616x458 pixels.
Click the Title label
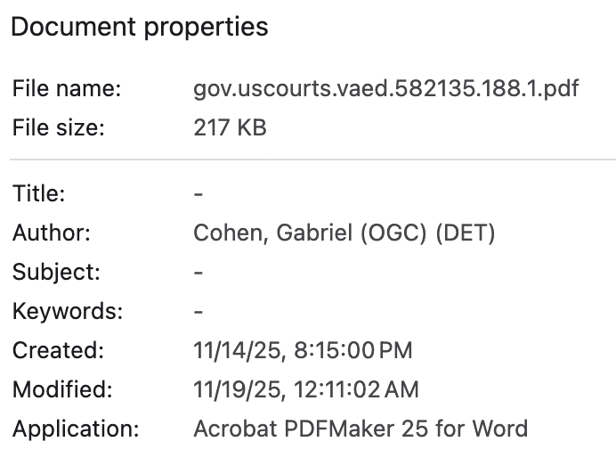38,194
